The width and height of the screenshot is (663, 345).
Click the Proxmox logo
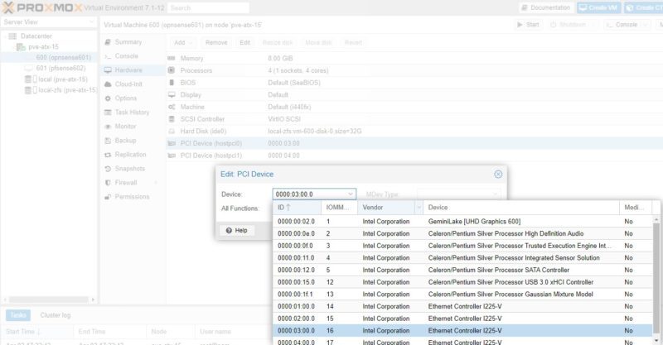[42, 7]
